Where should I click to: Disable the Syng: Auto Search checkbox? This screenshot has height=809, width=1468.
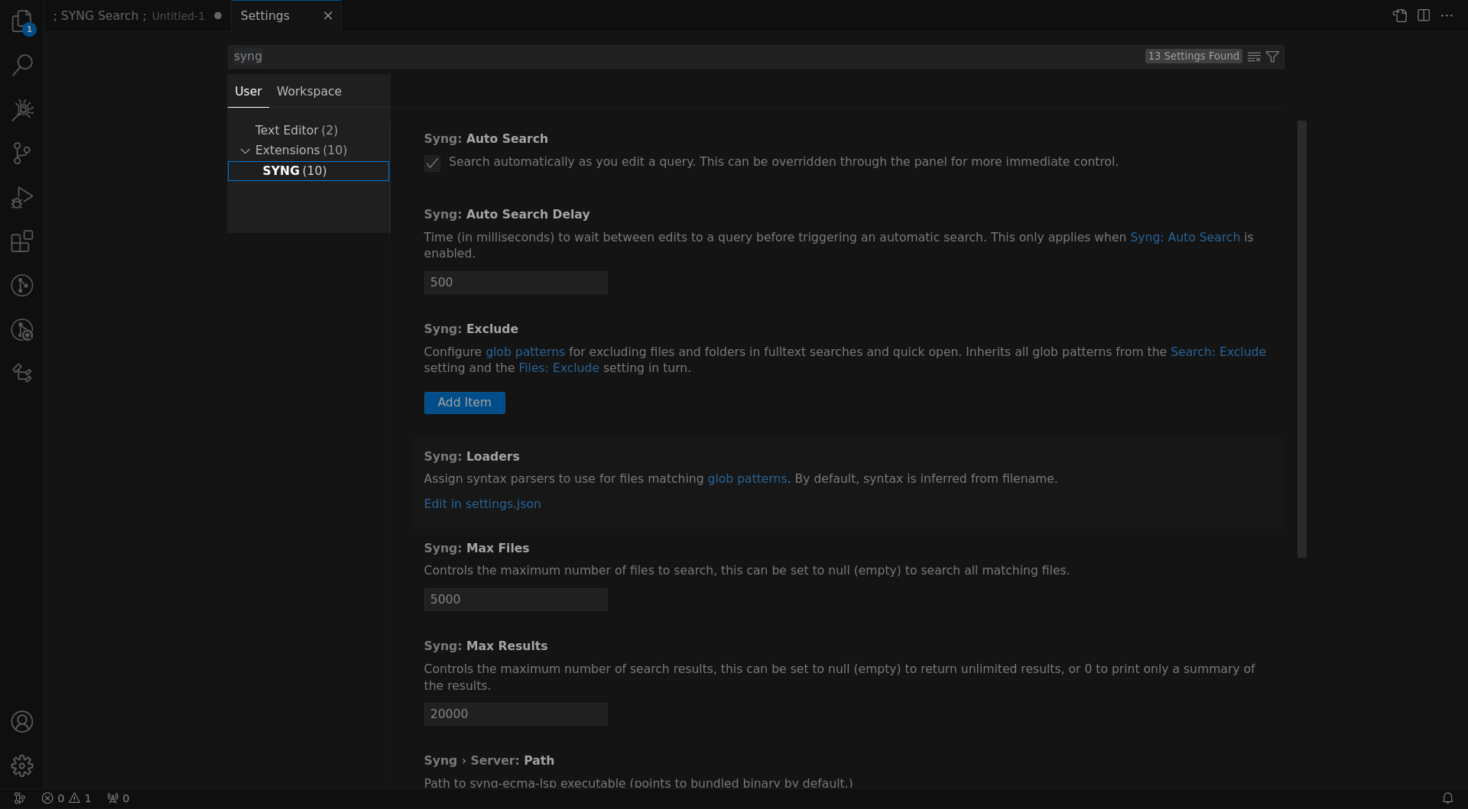432,163
